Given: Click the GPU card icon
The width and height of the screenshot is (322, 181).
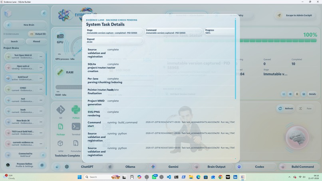Looking at the screenshot, I should [60, 36].
